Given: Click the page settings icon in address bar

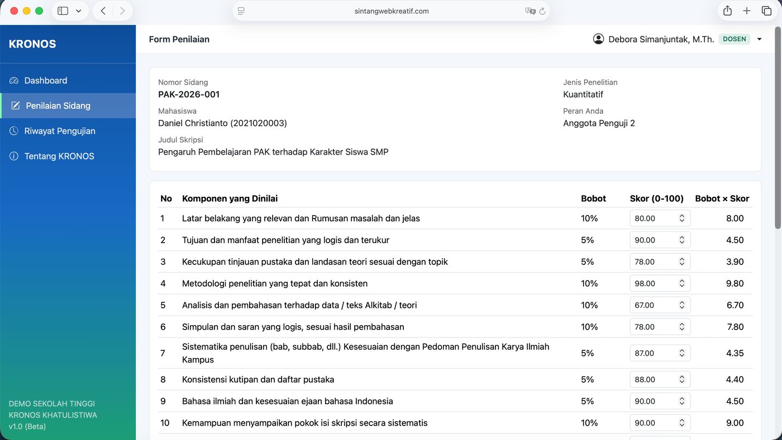Looking at the screenshot, I should tap(241, 11).
